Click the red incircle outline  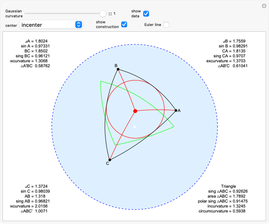[x=164, y=111]
